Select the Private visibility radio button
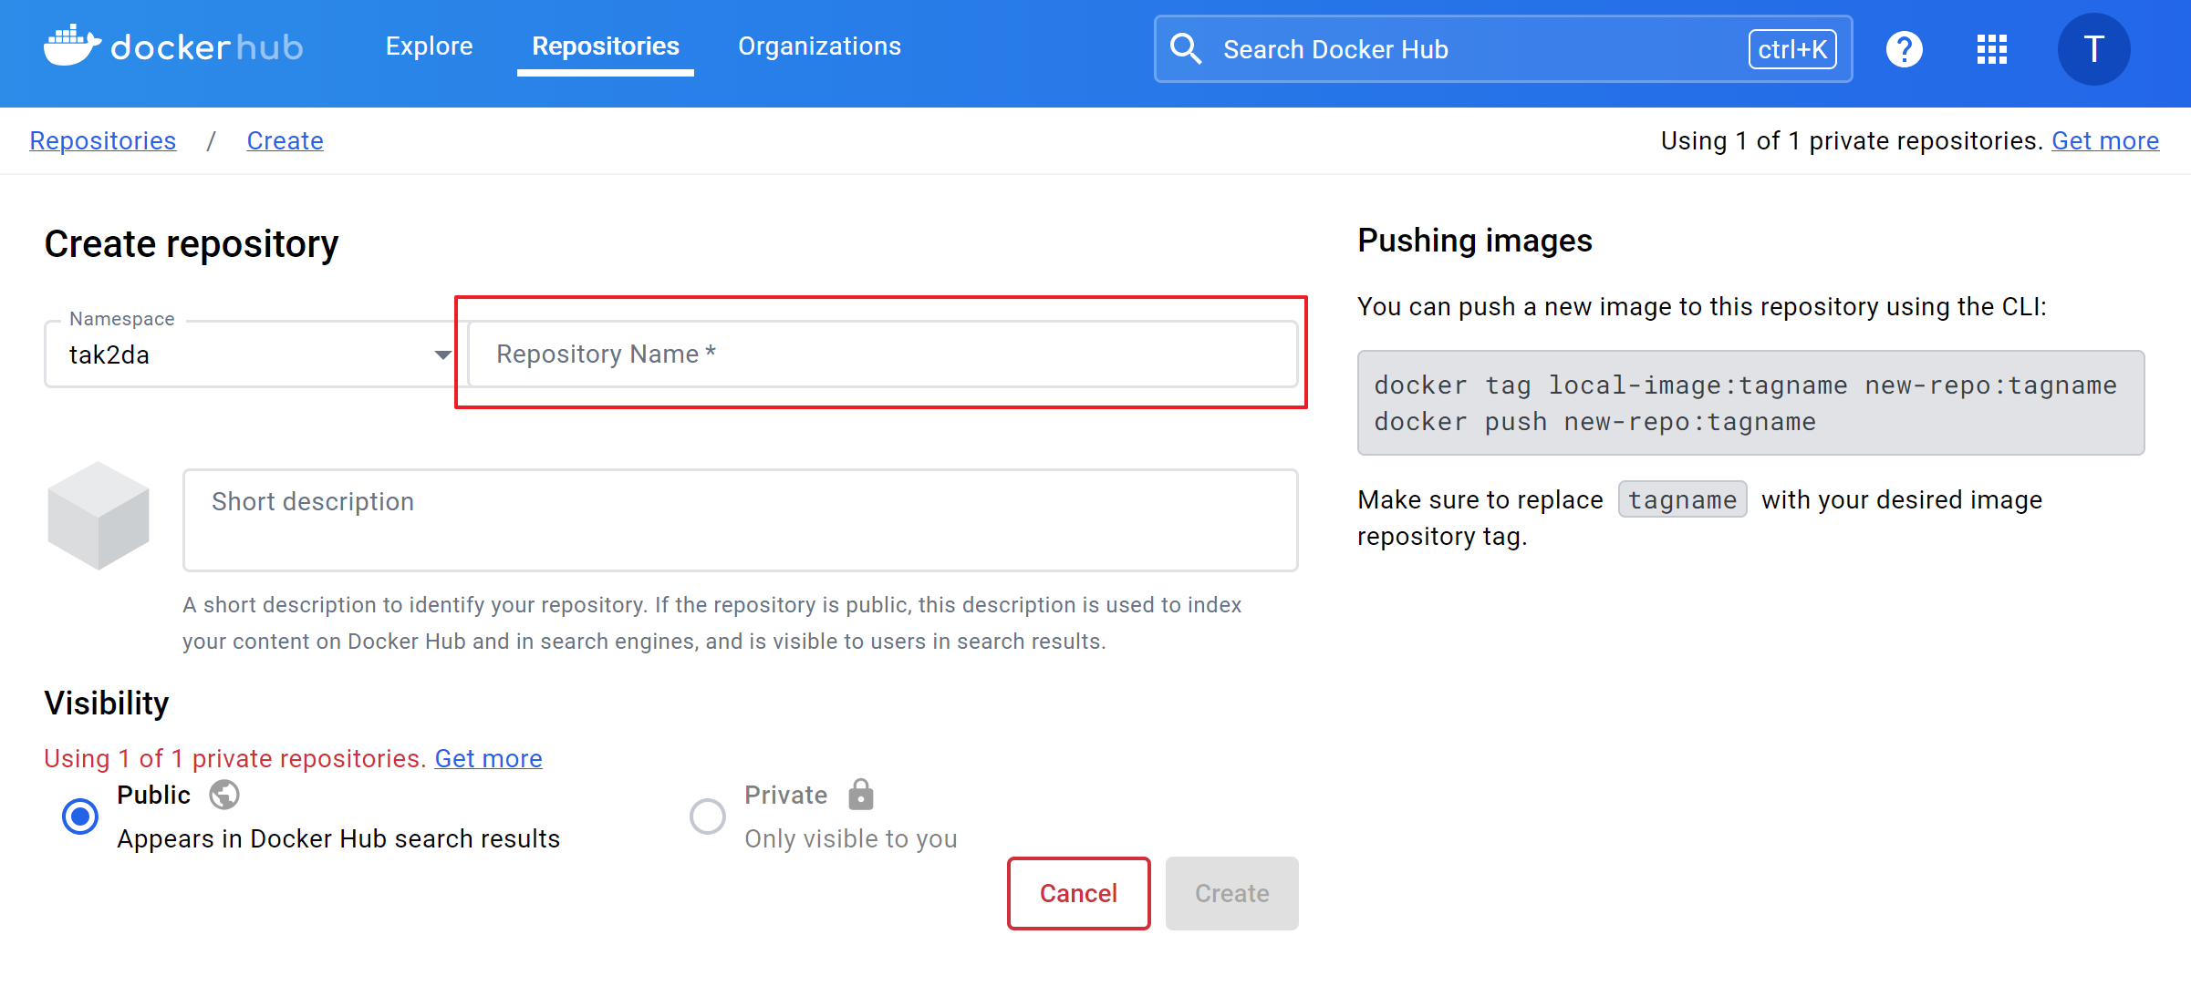 coord(707,816)
